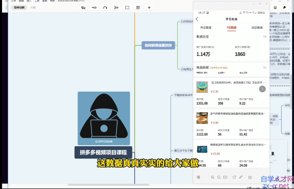Open more options for 24.08 commission row
The height and width of the screenshot is (189, 294).
tap(264, 164)
